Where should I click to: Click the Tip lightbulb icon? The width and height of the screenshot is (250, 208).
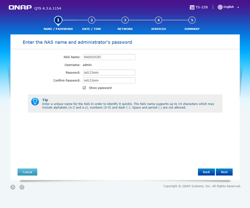click(x=35, y=102)
